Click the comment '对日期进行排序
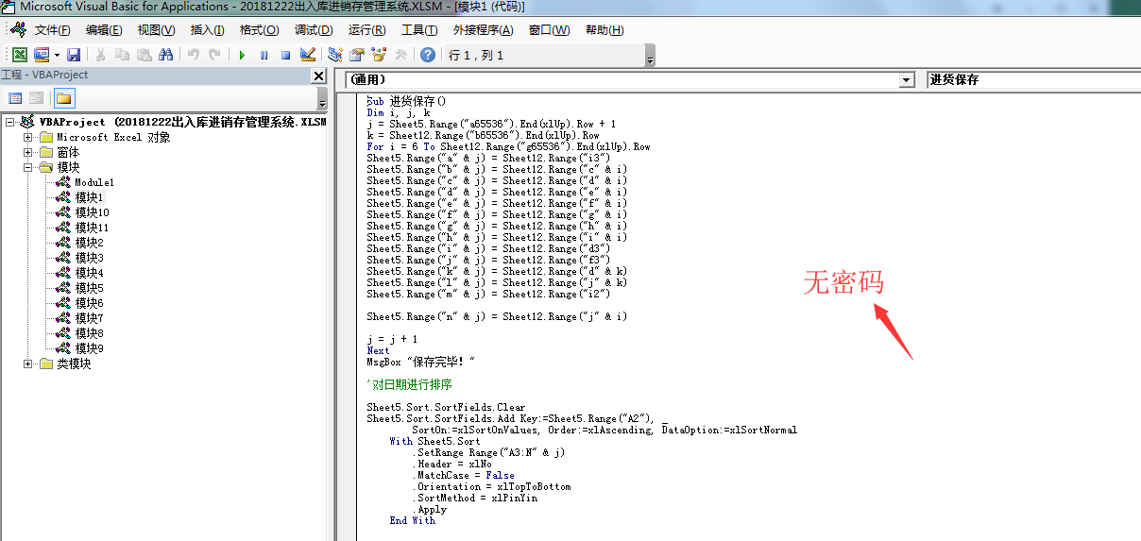Viewport: 1141px width, 541px height. pos(409,384)
